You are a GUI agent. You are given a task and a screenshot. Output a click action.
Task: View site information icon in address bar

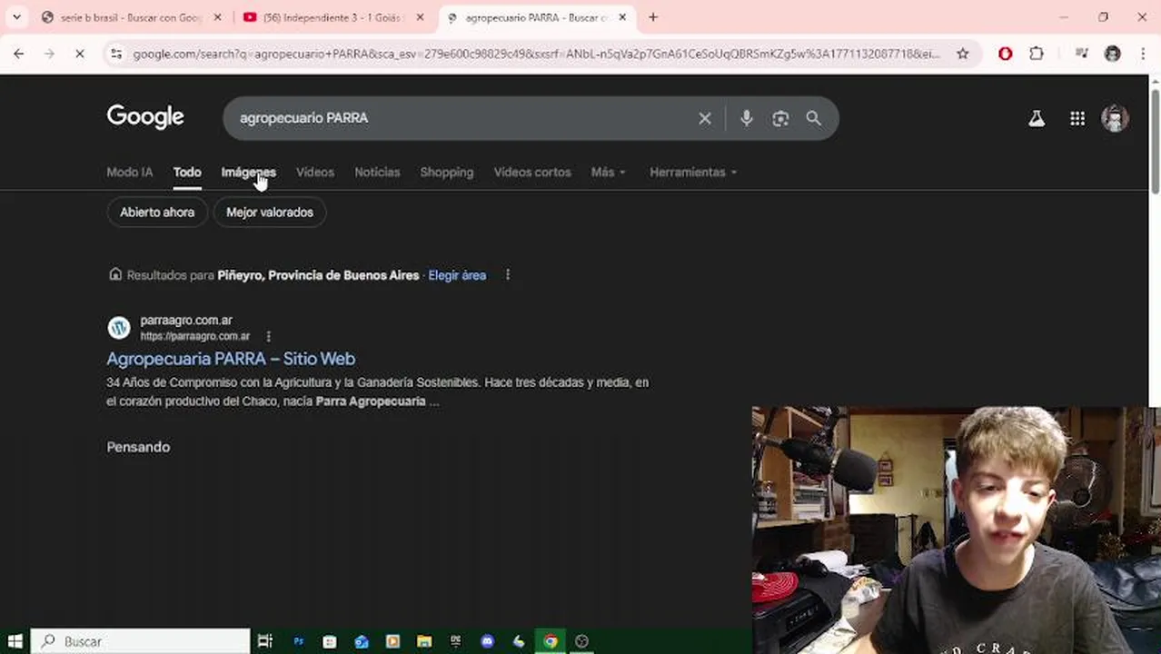116,54
